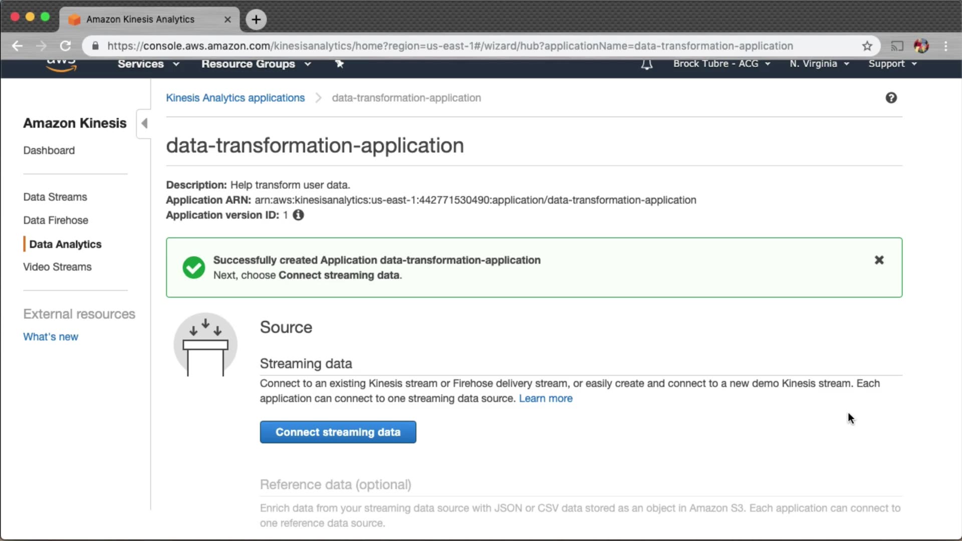Dismiss the success notification banner
Image resolution: width=962 pixels, height=541 pixels.
[879, 260]
